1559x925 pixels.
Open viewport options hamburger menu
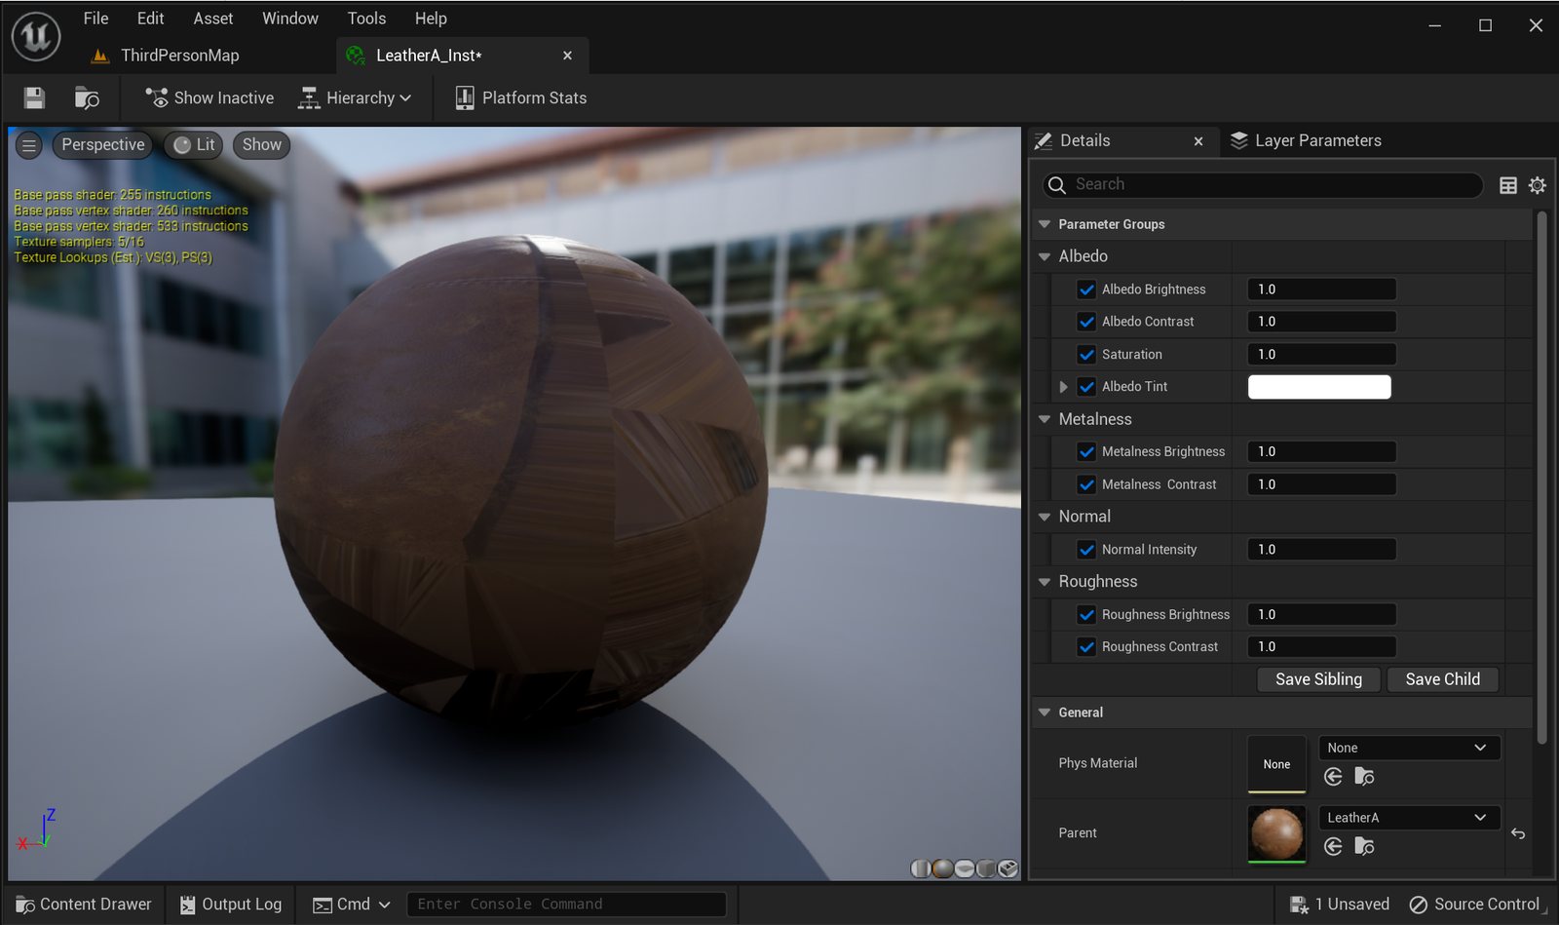click(29, 145)
